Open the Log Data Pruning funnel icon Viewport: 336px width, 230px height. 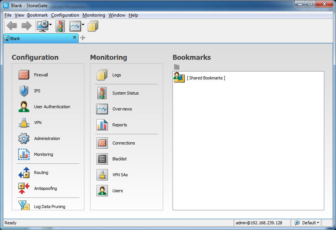tap(24, 205)
